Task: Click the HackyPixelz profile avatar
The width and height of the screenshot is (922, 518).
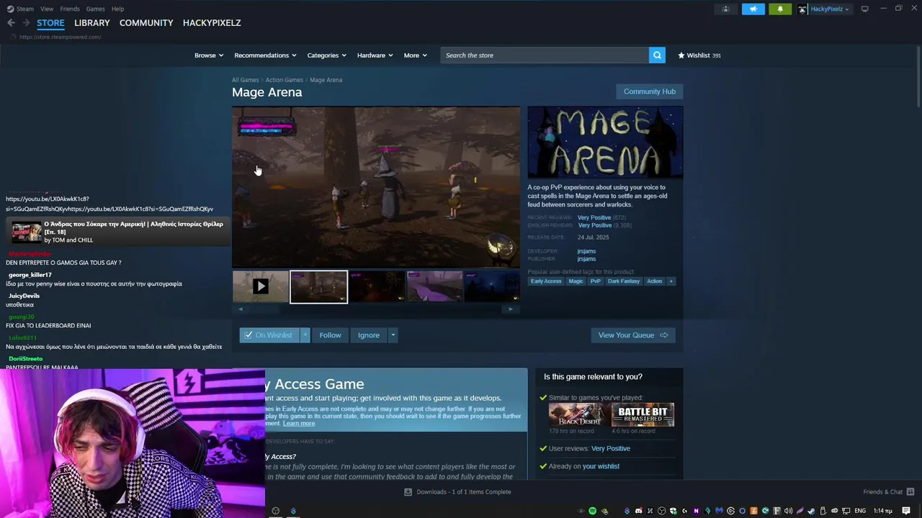Action: click(x=802, y=9)
